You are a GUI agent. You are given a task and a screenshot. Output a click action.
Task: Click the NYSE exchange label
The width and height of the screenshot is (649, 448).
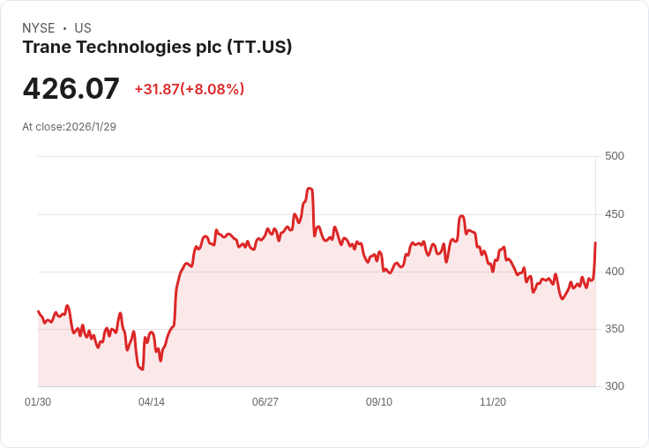tap(39, 28)
